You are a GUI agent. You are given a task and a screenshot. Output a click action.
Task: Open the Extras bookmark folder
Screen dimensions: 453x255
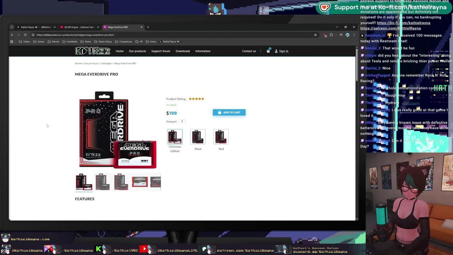click(151, 41)
